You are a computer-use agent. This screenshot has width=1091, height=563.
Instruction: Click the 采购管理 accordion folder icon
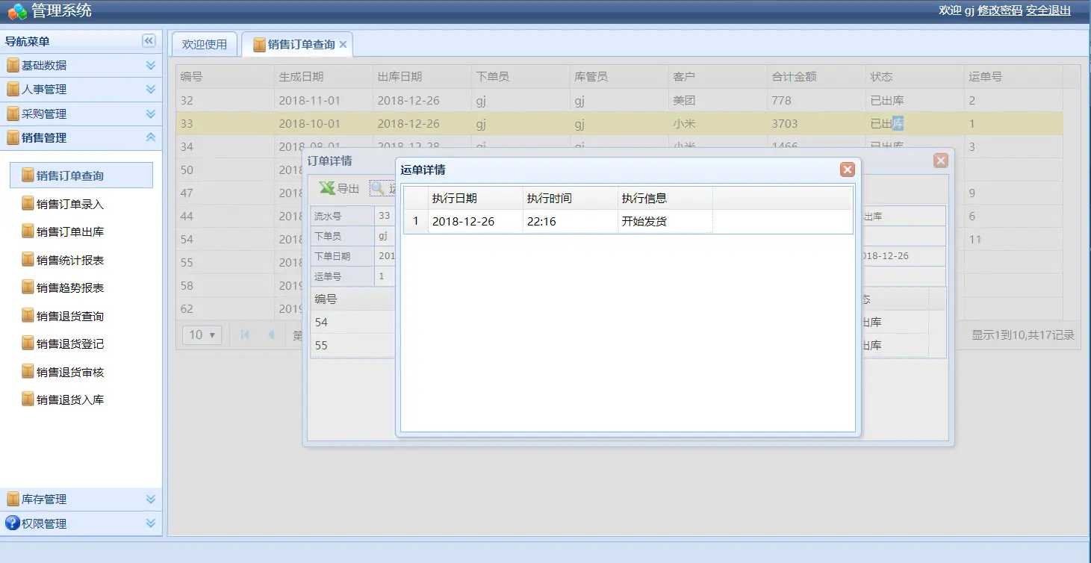tap(13, 113)
